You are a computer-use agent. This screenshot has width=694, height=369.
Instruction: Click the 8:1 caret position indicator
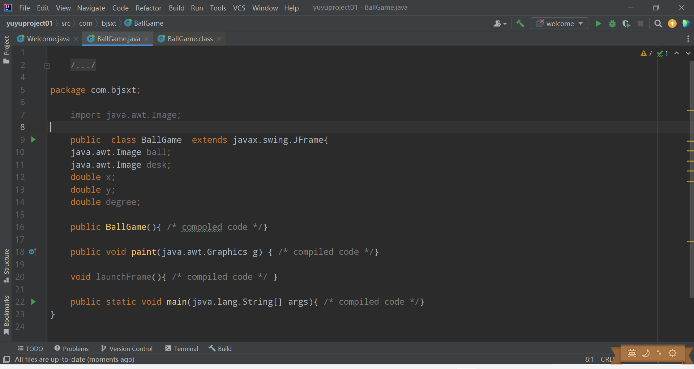pos(590,359)
